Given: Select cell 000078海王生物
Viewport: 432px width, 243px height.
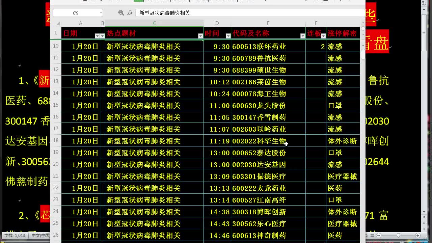Looking at the screenshot, I should point(268,93).
